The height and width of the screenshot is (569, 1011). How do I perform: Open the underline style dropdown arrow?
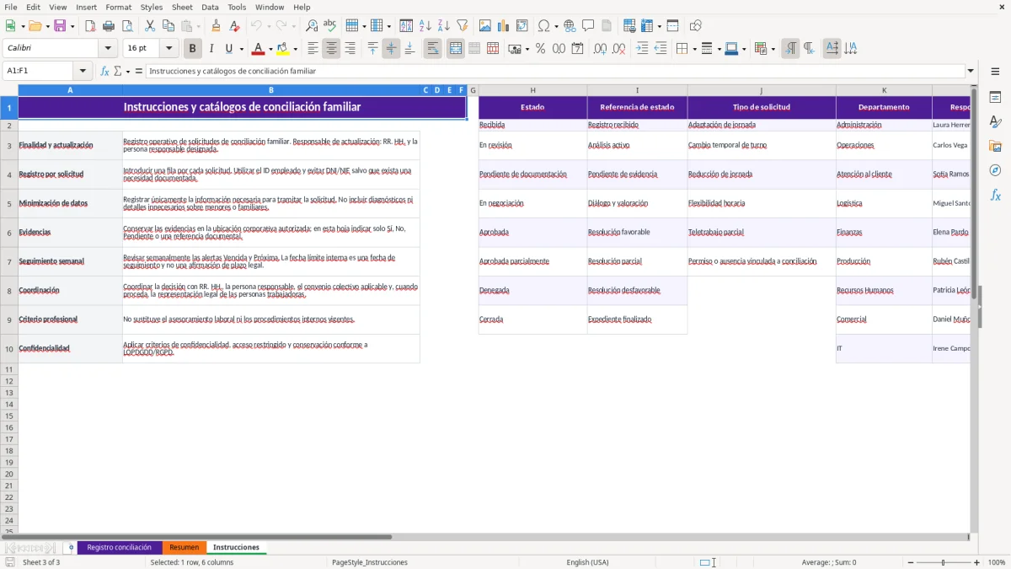[x=241, y=49]
